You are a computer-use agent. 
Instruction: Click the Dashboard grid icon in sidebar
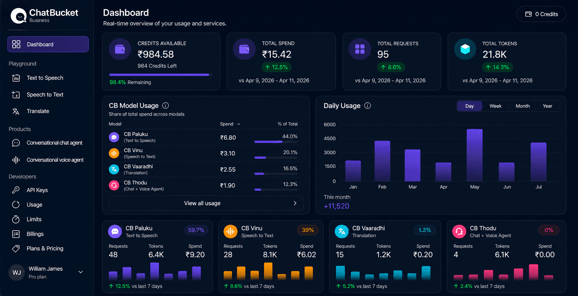pos(16,44)
